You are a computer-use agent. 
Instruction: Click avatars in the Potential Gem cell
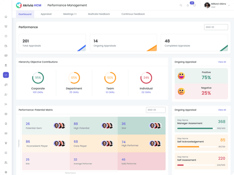tap(59, 126)
